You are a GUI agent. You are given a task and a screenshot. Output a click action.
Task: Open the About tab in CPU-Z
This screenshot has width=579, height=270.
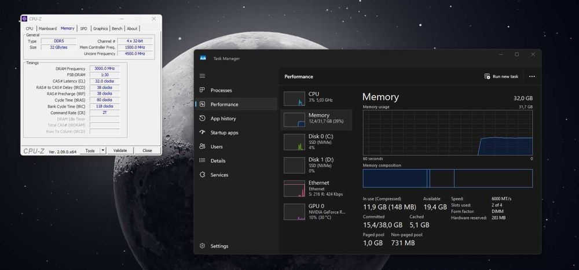(132, 28)
